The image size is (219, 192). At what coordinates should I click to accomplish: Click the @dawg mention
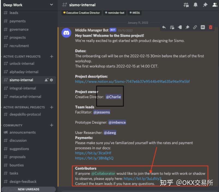pyautogui.click(x=110, y=133)
